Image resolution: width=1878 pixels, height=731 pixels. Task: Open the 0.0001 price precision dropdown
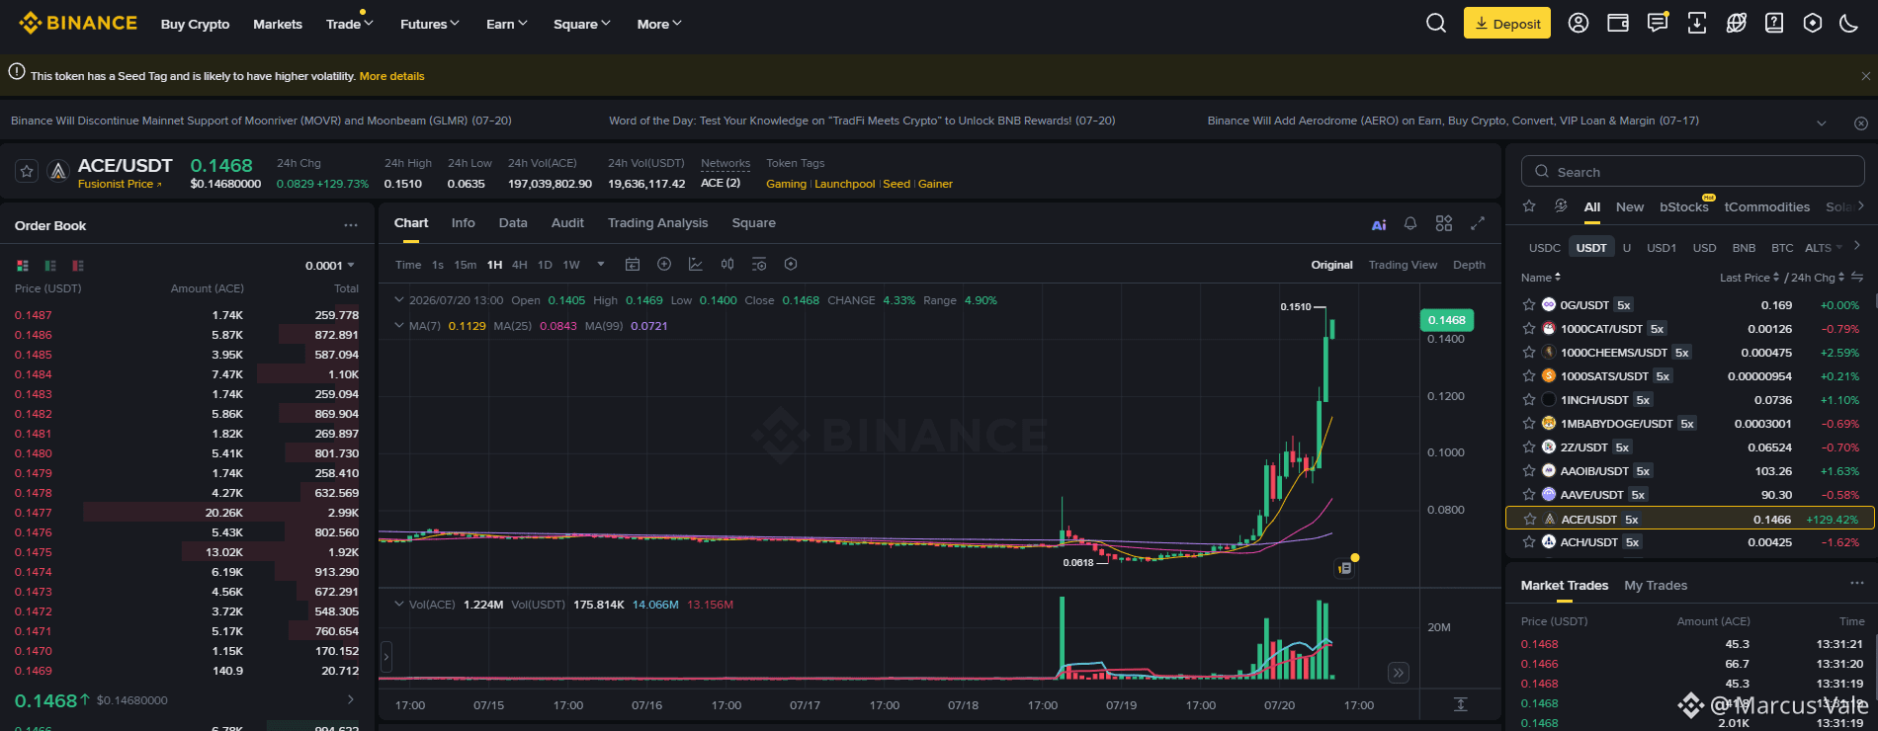[x=330, y=266]
